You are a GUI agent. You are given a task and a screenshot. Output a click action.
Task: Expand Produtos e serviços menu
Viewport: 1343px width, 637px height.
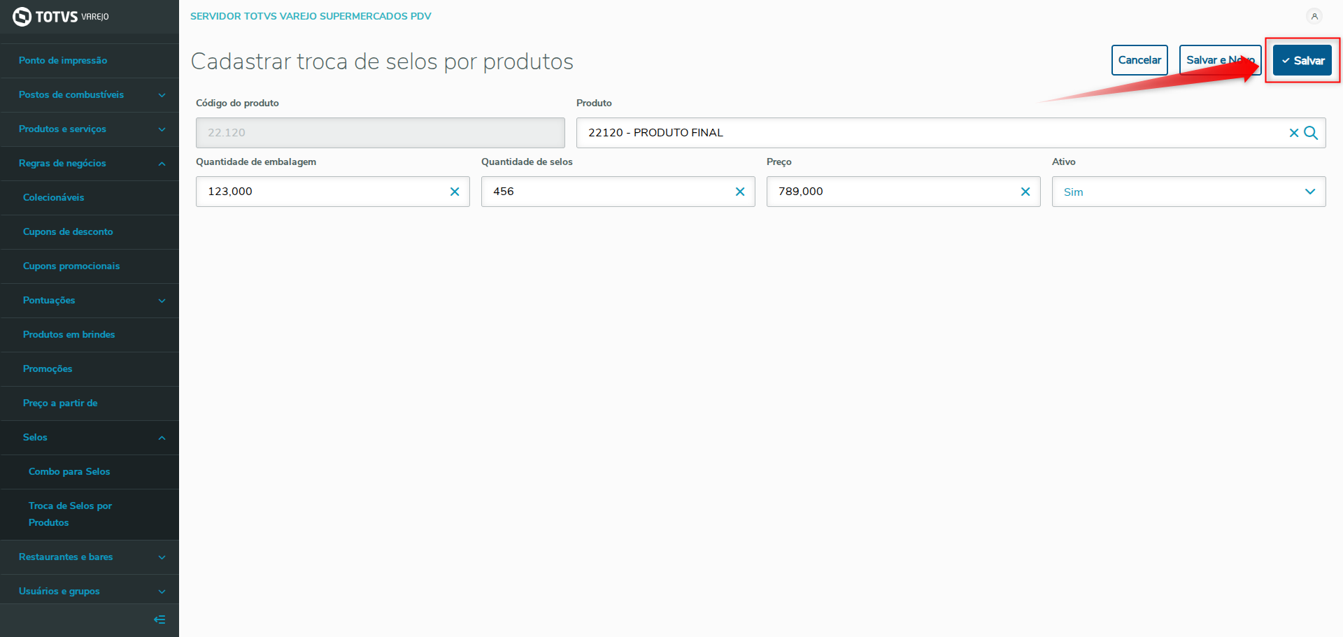point(162,129)
